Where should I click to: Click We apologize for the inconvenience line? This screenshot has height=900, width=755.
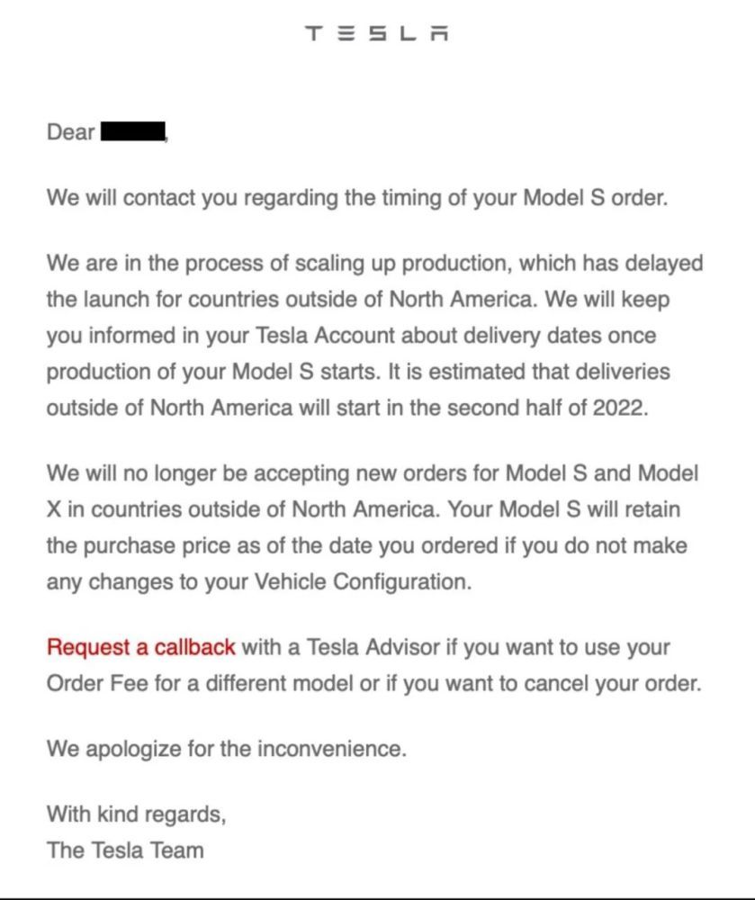(x=227, y=749)
